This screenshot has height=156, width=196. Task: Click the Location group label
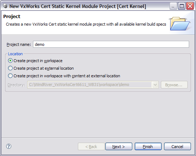point(15,54)
